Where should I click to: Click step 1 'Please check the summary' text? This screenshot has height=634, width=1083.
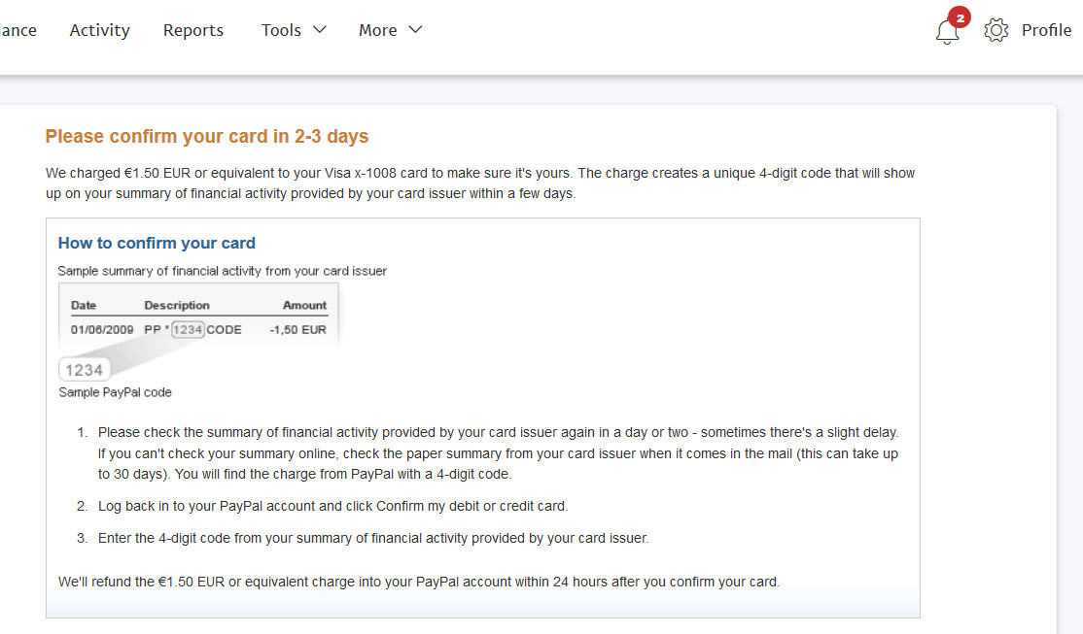pyautogui.click(x=498, y=453)
